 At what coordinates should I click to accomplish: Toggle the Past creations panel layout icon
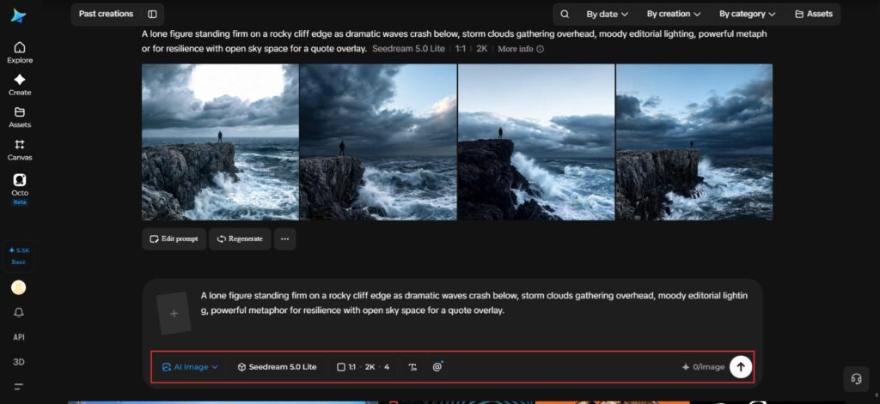152,14
